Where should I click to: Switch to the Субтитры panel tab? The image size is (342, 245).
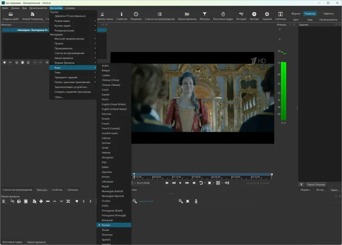point(72,190)
